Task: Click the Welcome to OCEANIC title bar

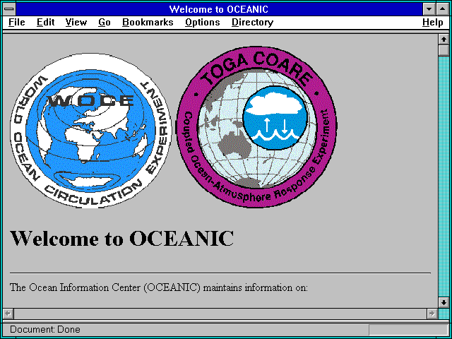Action: (x=219, y=9)
